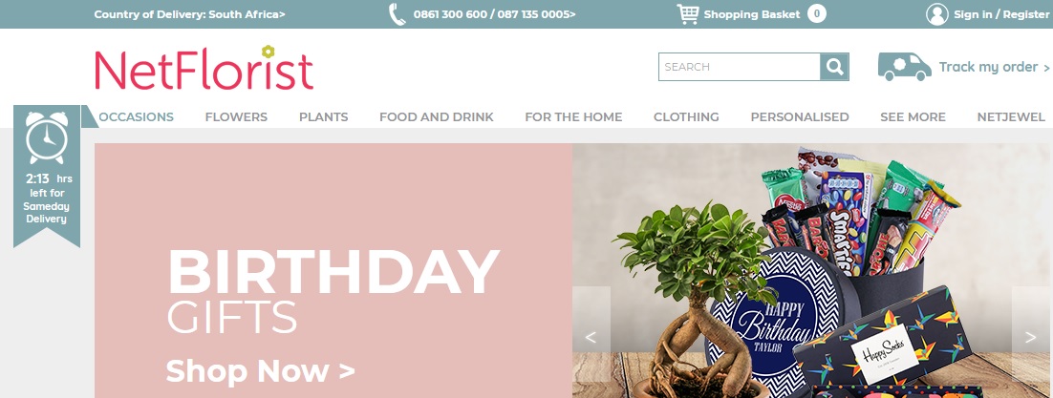Expand the Occasions menu

[137, 116]
